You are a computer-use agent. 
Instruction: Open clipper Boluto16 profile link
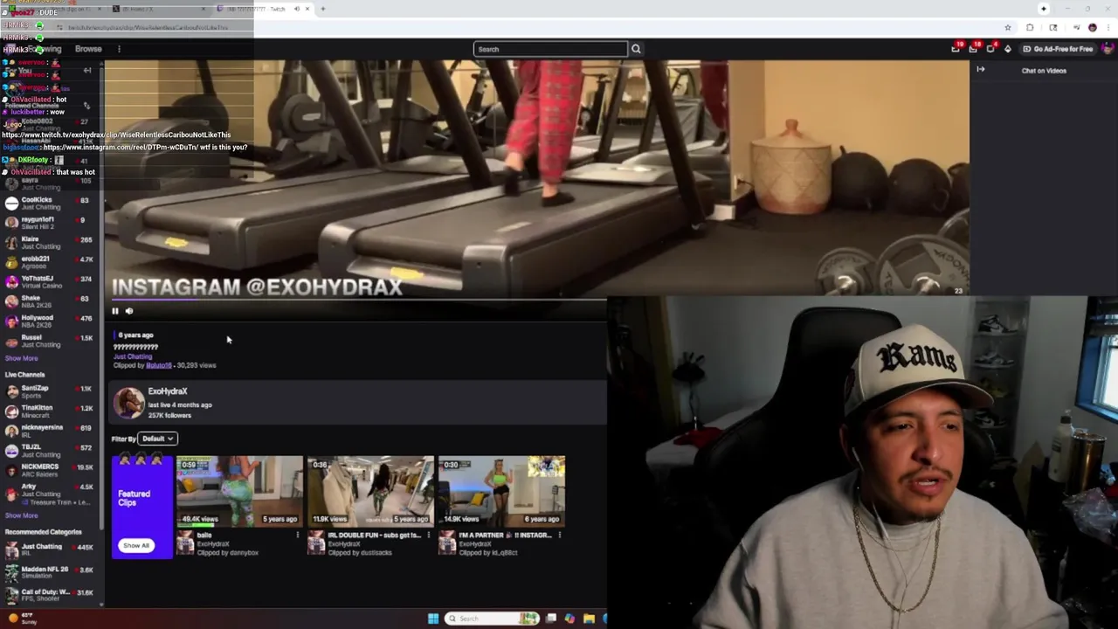159,365
